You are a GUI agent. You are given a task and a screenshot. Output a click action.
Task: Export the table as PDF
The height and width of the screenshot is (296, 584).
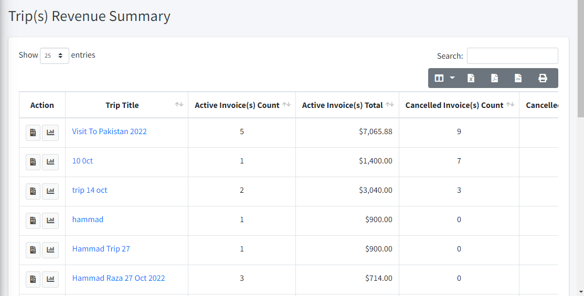coord(494,78)
